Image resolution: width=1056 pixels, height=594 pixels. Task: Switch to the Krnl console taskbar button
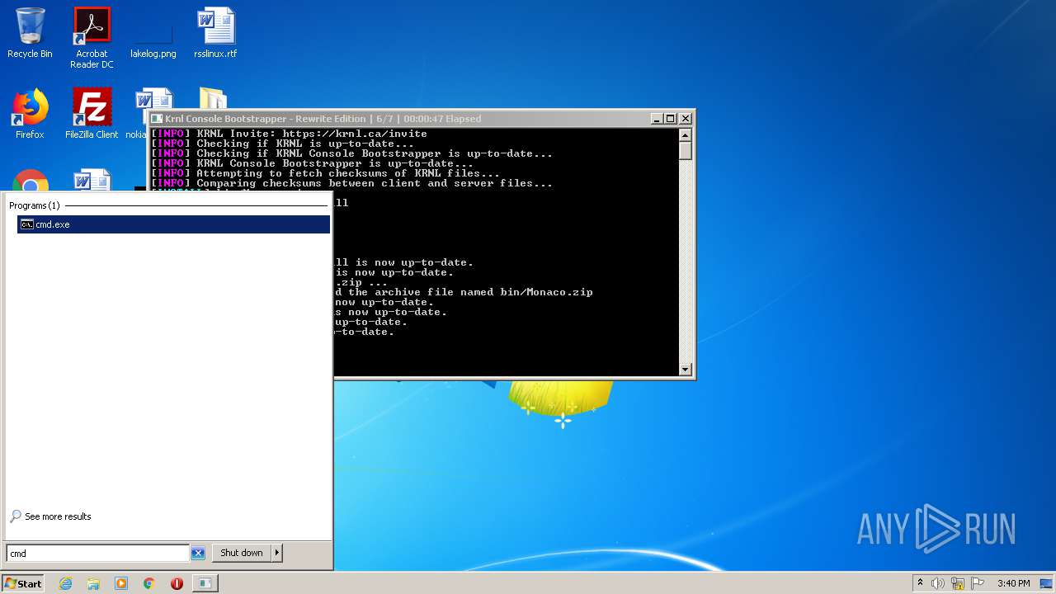coord(205,583)
